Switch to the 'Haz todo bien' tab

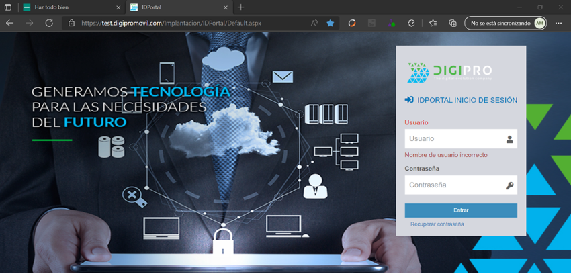pyautogui.click(x=67, y=7)
